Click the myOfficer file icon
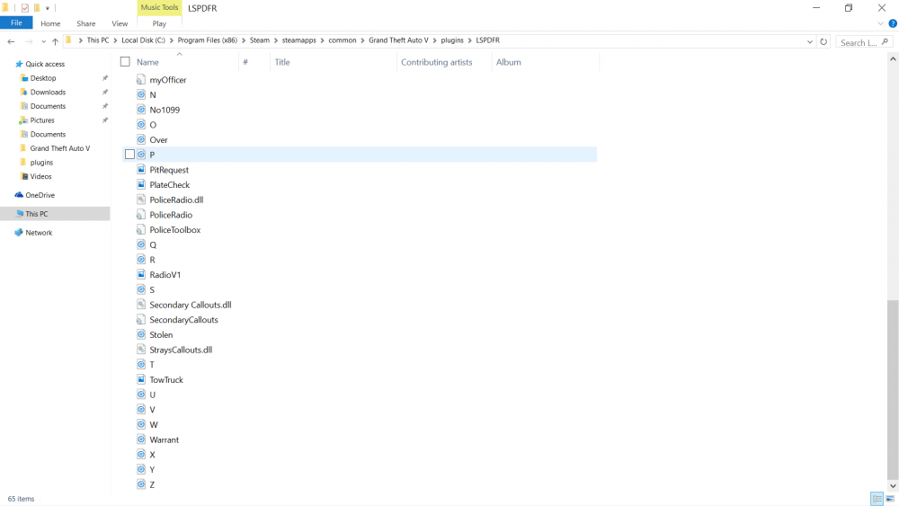 tap(141, 80)
